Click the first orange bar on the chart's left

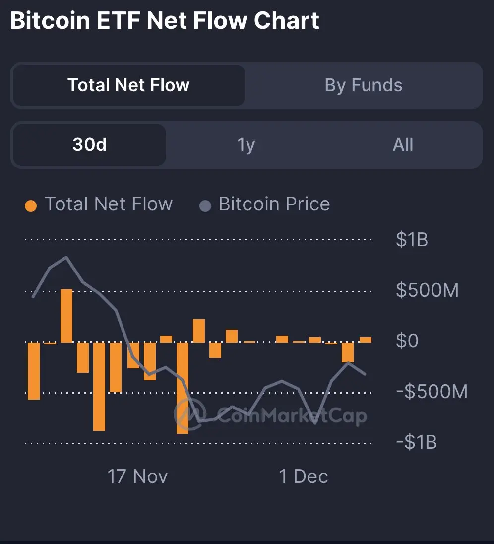[x=34, y=370]
